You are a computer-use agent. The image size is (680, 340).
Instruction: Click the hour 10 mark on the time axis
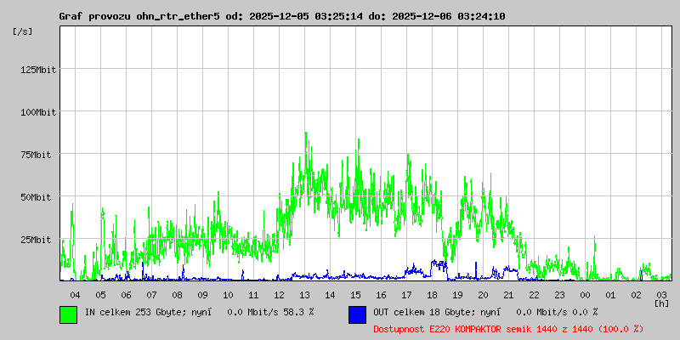[228, 294]
